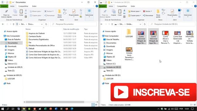This screenshot has width=197, height=111.
Task: Click Selecionar in USB drive window ribbon
Action: coord(188,13)
